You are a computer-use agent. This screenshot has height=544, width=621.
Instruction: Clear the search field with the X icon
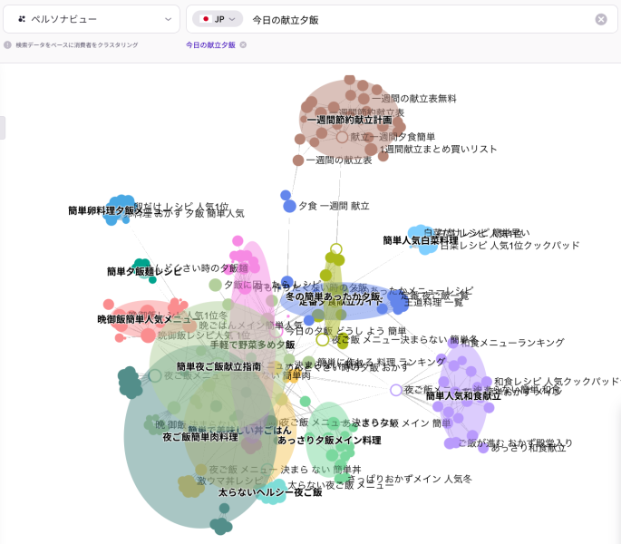pos(601,19)
